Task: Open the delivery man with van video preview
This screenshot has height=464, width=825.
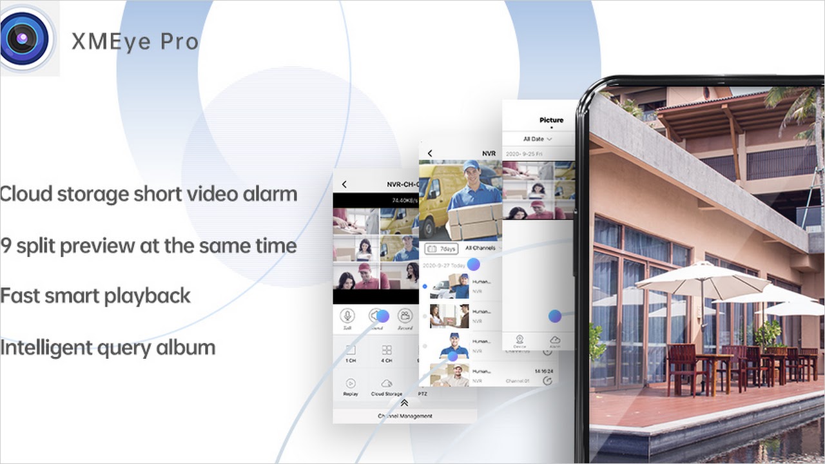Action: (460, 200)
